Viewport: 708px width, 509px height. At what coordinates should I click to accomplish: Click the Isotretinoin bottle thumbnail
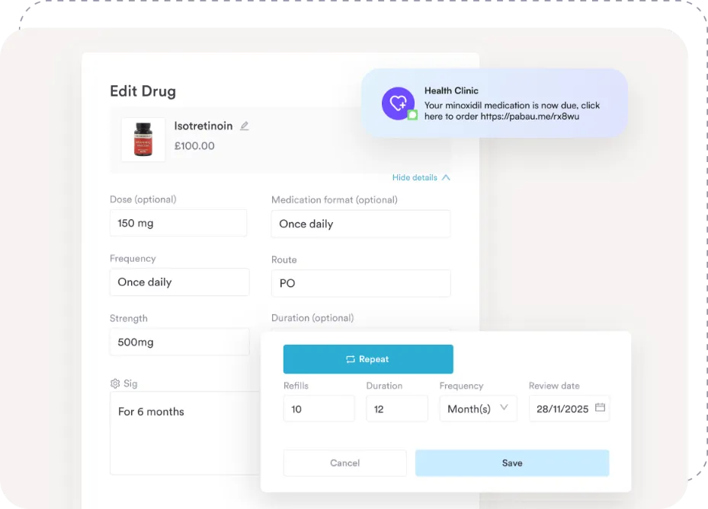tap(143, 139)
